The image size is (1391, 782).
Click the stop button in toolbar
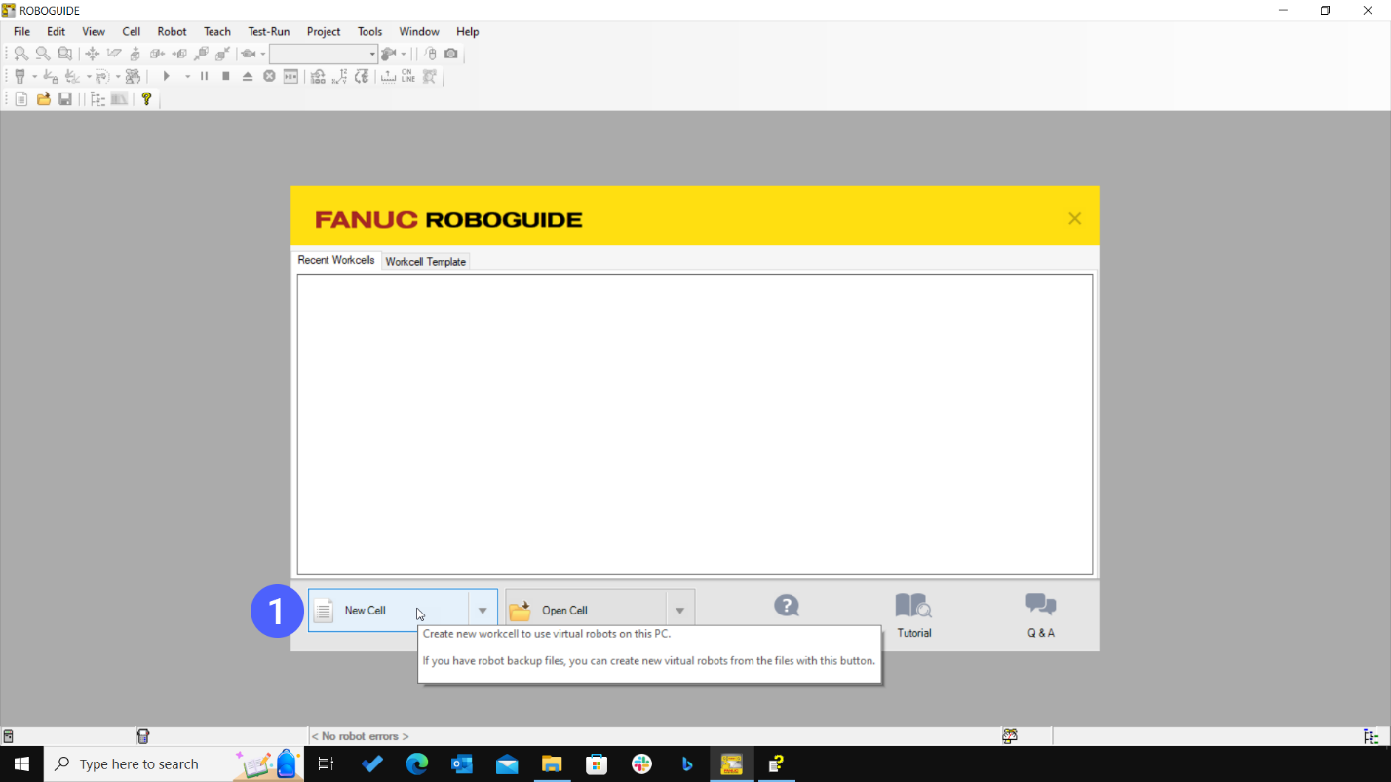pyautogui.click(x=226, y=76)
